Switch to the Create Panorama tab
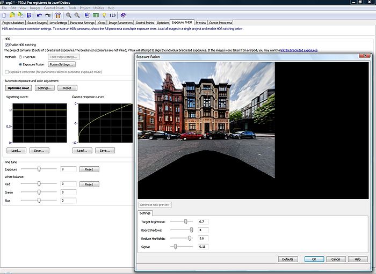 221,23
